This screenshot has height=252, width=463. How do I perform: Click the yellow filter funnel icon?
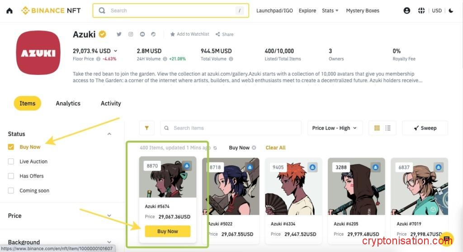pos(146,128)
